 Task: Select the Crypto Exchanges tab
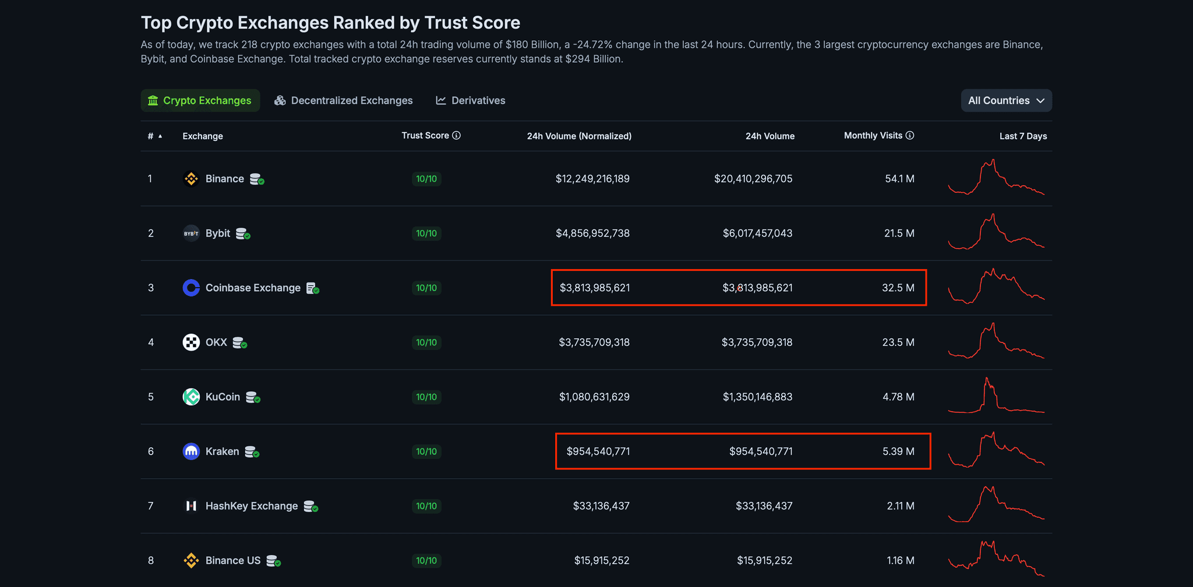point(200,101)
